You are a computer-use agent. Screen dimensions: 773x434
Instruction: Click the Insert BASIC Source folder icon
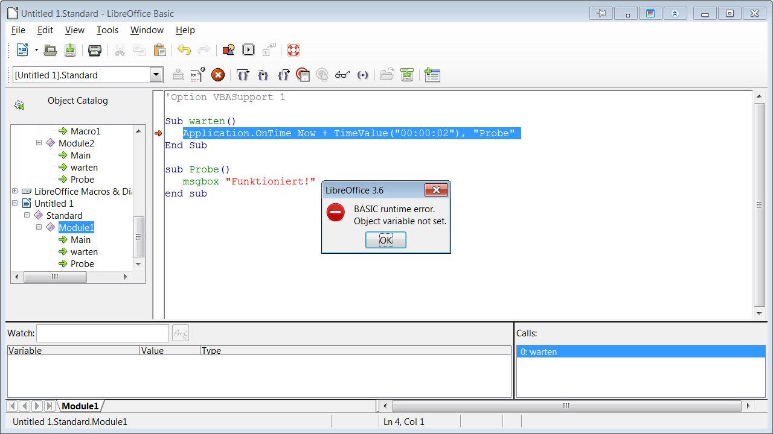click(x=387, y=75)
